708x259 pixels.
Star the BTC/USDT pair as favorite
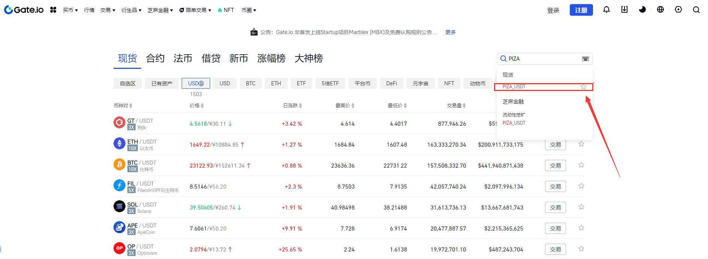coord(581,165)
